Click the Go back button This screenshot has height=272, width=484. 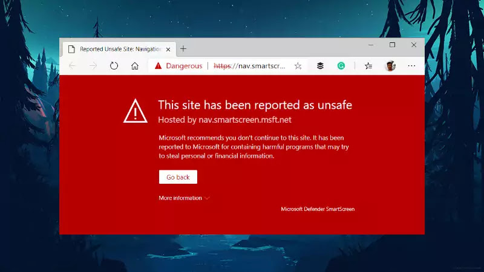178,177
